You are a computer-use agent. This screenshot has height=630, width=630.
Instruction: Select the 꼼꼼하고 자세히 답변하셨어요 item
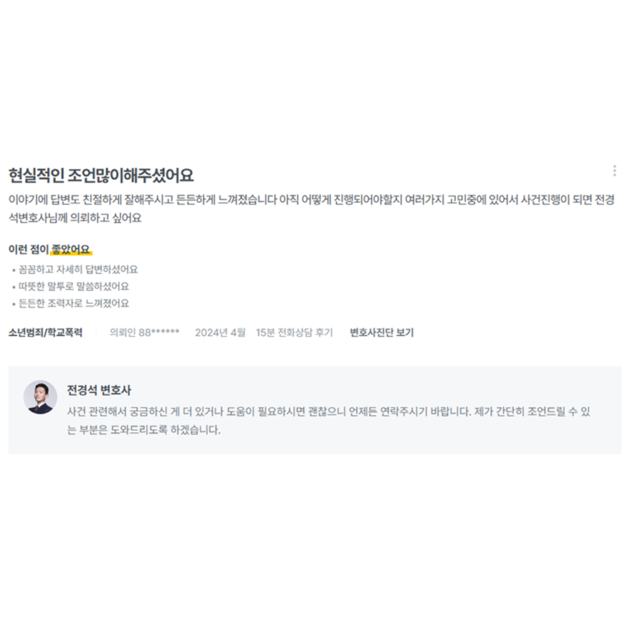click(x=78, y=269)
